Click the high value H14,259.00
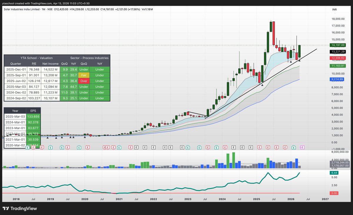 pyautogui.click(x=77, y=9)
